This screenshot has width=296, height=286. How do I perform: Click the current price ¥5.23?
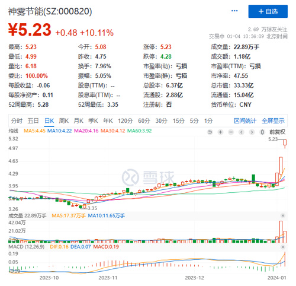pos(30,30)
